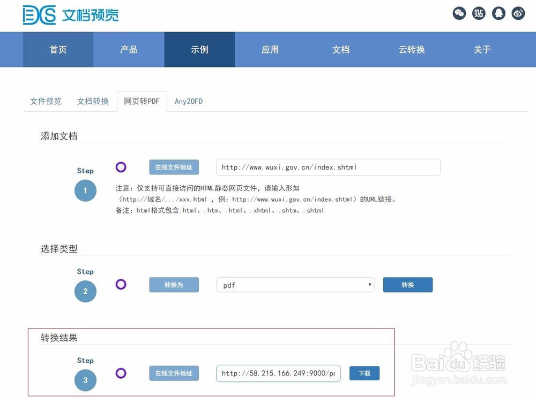Click the URL input field in Step 1
The width and height of the screenshot is (536, 398).
coord(327,167)
